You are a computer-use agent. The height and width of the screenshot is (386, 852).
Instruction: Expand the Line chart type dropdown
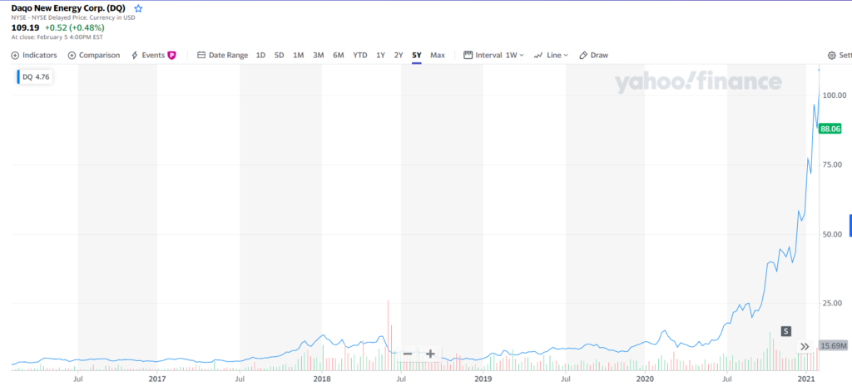[551, 56]
